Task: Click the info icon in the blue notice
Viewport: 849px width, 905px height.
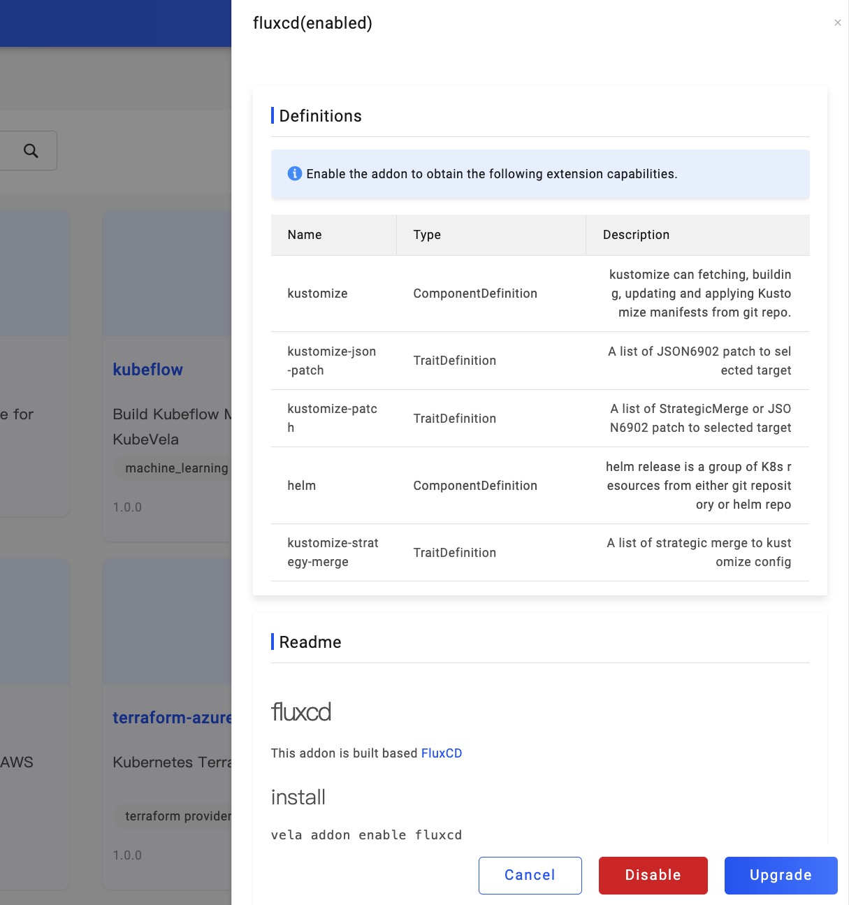Action: 295,173
